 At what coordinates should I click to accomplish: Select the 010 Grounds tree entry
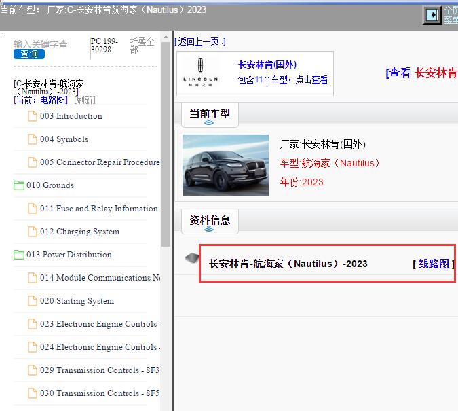(50, 185)
